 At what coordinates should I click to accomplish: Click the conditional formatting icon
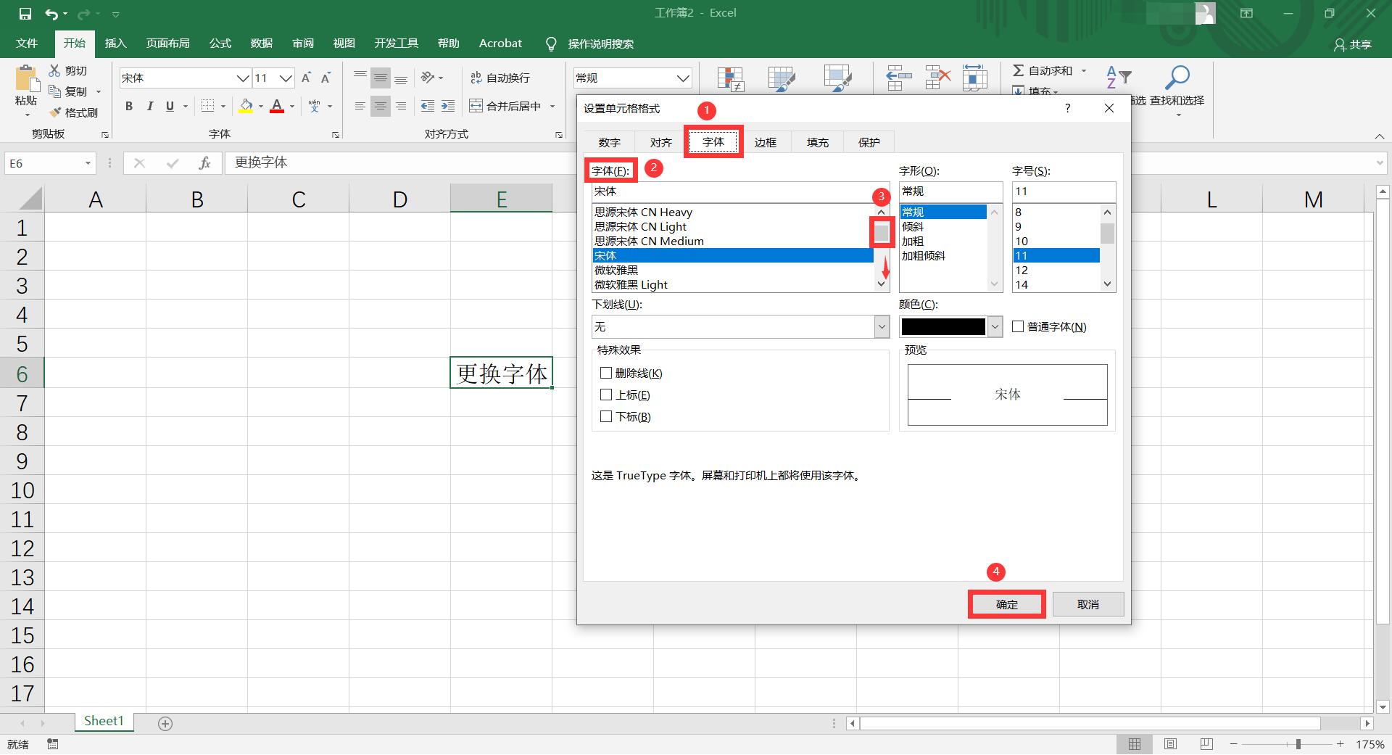pyautogui.click(x=731, y=79)
